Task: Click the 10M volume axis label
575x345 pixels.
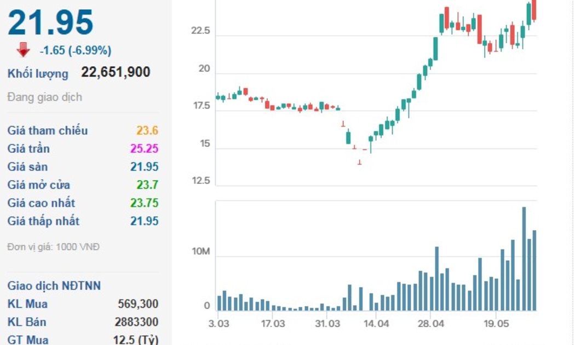Action: pos(200,251)
